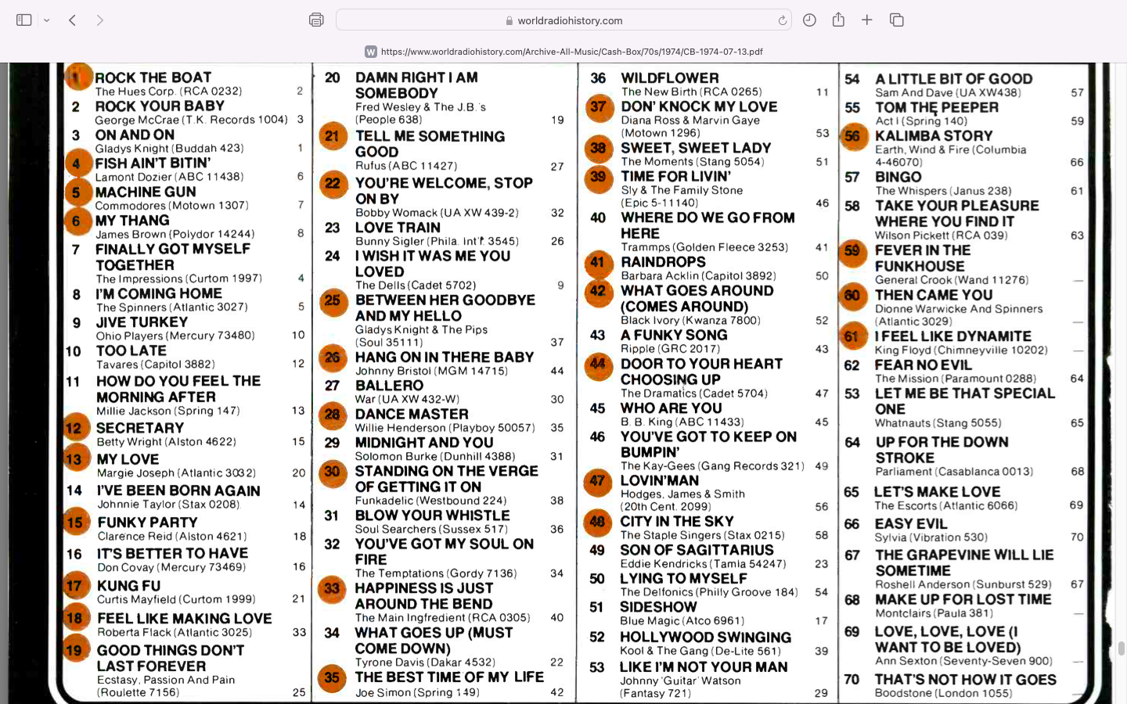Focus the worldradiohistory.com address bar

point(563,20)
